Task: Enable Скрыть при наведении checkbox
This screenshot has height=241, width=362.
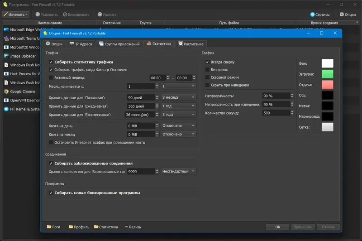Action: point(207,85)
